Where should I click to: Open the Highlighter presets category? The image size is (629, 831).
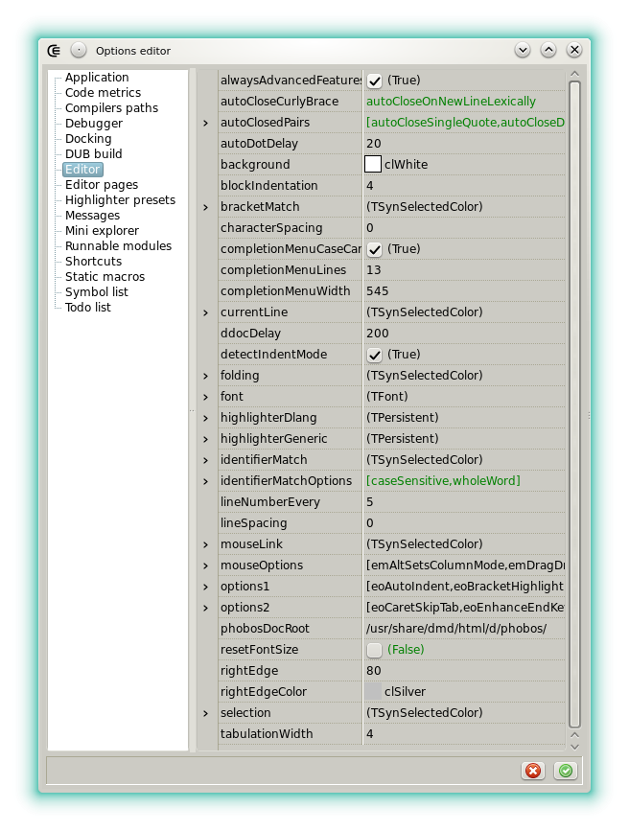tap(120, 200)
